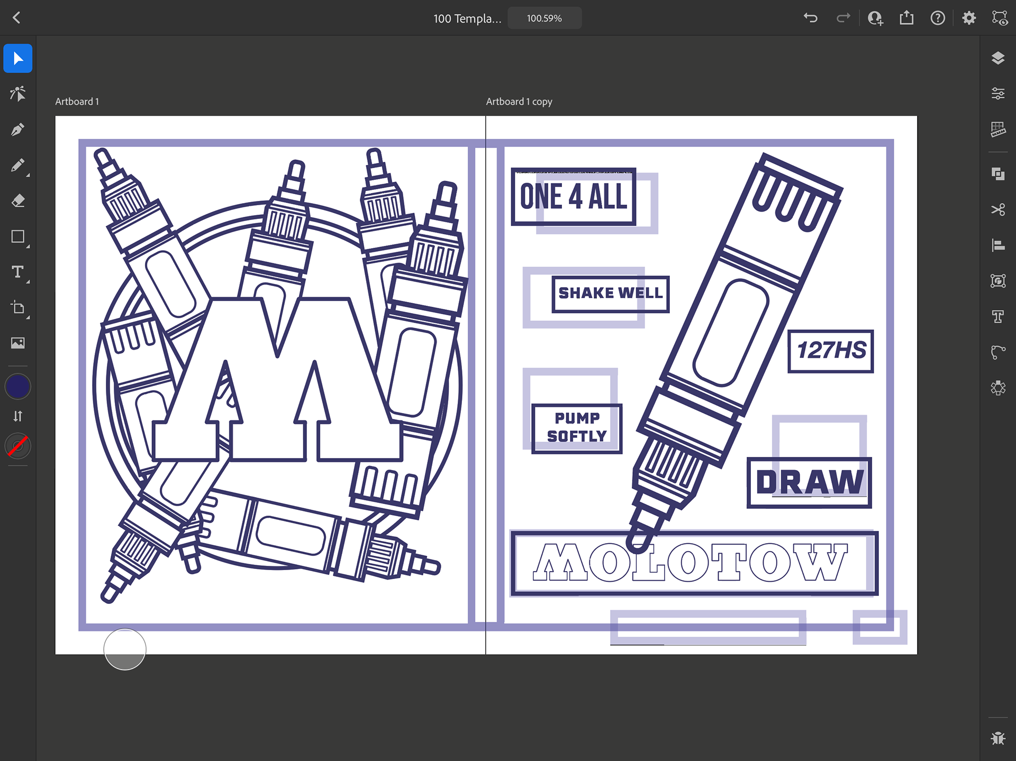Select the Artboard tool
1016x761 pixels.
[18, 308]
